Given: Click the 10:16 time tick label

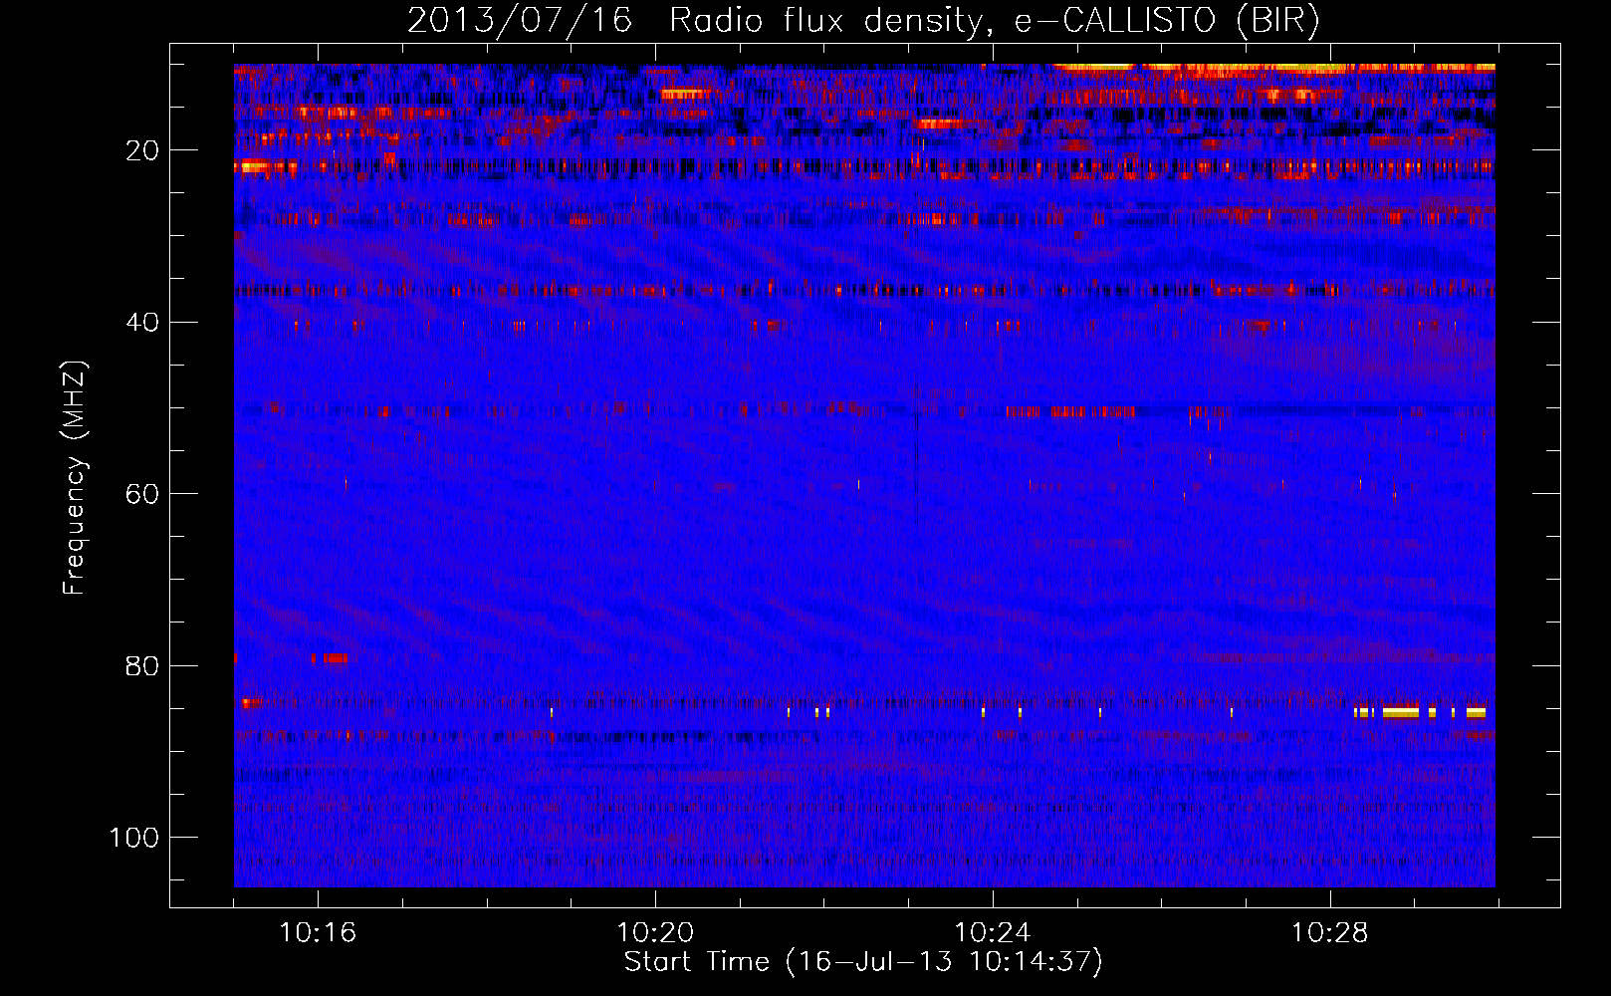Looking at the screenshot, I should (x=318, y=932).
